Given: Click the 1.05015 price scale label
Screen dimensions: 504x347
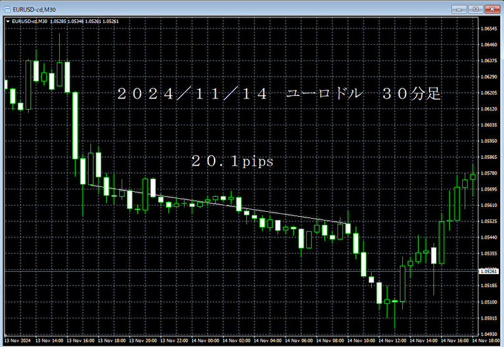Looking at the screenshot, I should pyautogui.click(x=488, y=318).
